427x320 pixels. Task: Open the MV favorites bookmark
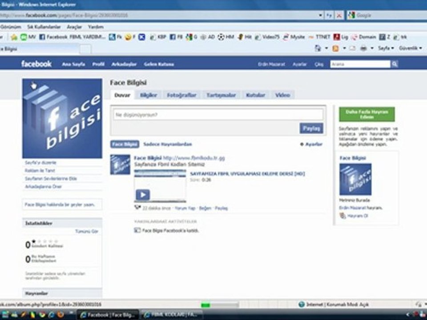coord(28,37)
